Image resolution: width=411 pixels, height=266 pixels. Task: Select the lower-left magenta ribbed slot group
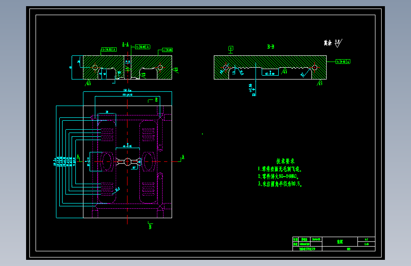click(107, 189)
